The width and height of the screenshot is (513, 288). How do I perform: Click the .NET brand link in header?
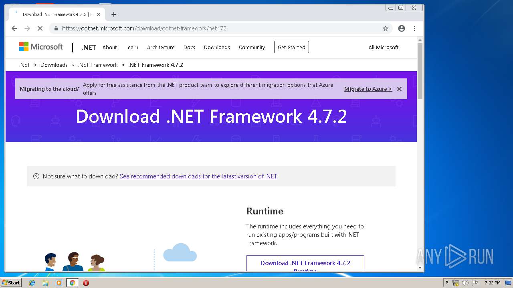(x=89, y=47)
